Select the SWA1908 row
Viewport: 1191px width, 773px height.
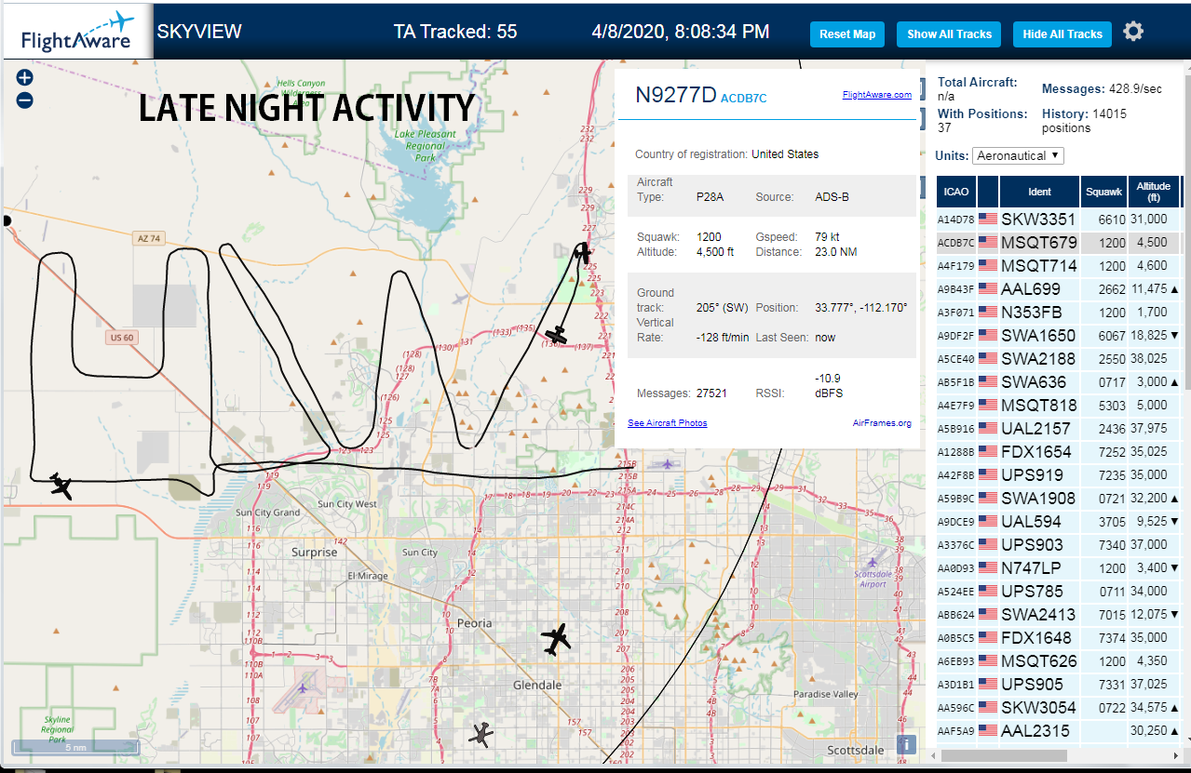1059,499
